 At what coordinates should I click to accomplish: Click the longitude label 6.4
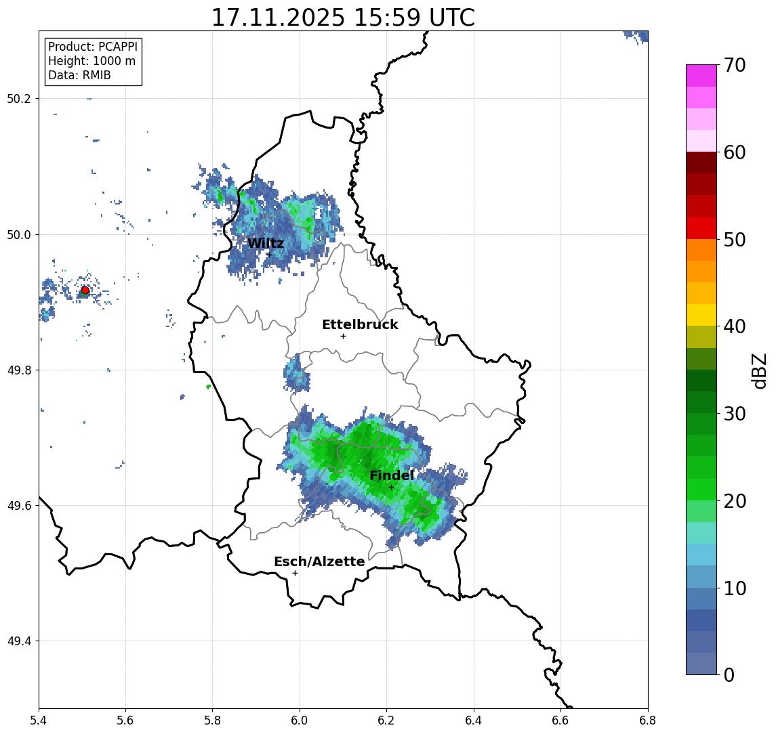coord(474,720)
